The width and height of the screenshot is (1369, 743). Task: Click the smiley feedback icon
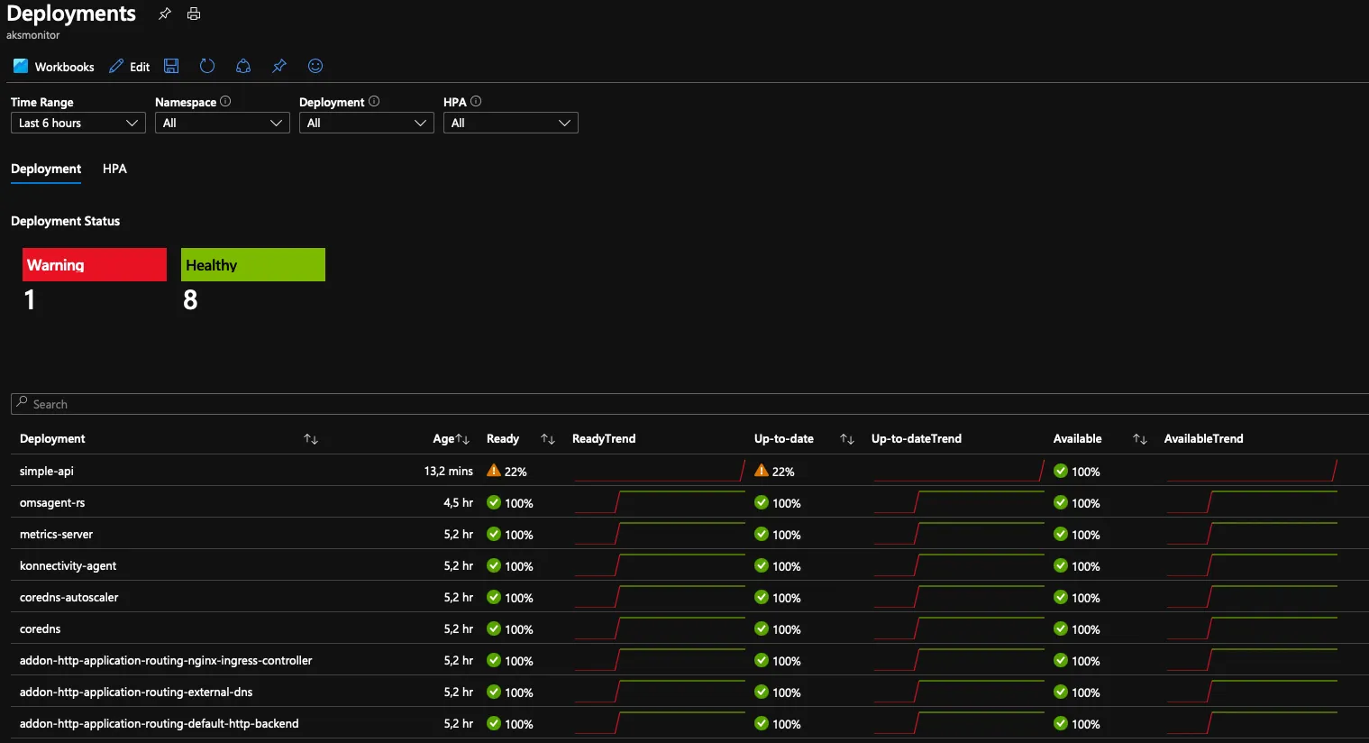click(x=315, y=66)
